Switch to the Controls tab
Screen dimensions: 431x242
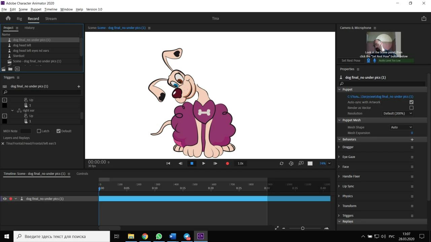coord(82,174)
